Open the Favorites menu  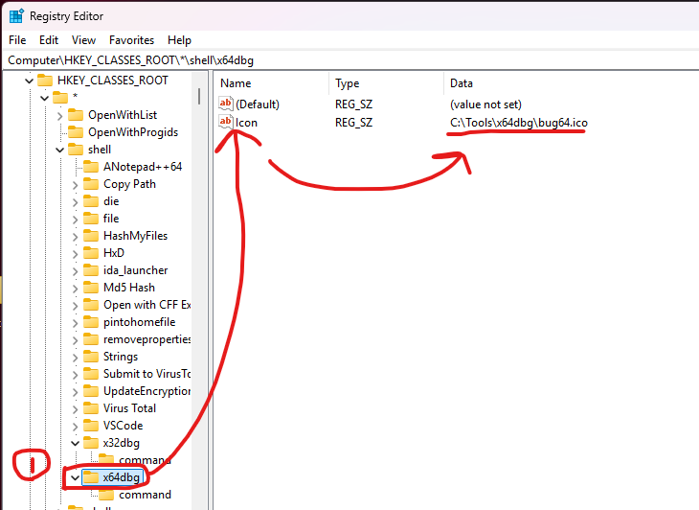131,40
